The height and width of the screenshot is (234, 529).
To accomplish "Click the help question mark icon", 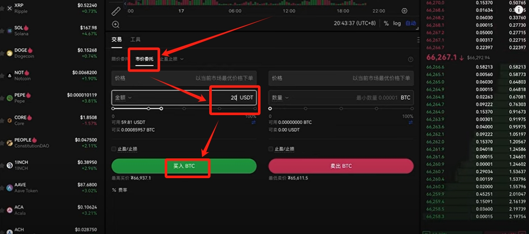I will 411,60.
